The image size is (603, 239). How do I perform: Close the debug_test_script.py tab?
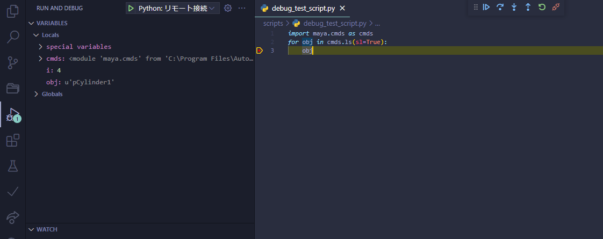pyautogui.click(x=342, y=9)
